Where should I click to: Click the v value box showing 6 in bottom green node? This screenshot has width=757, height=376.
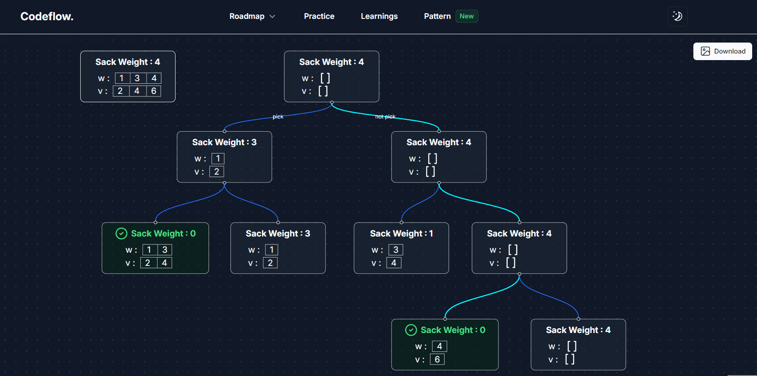tap(437, 359)
